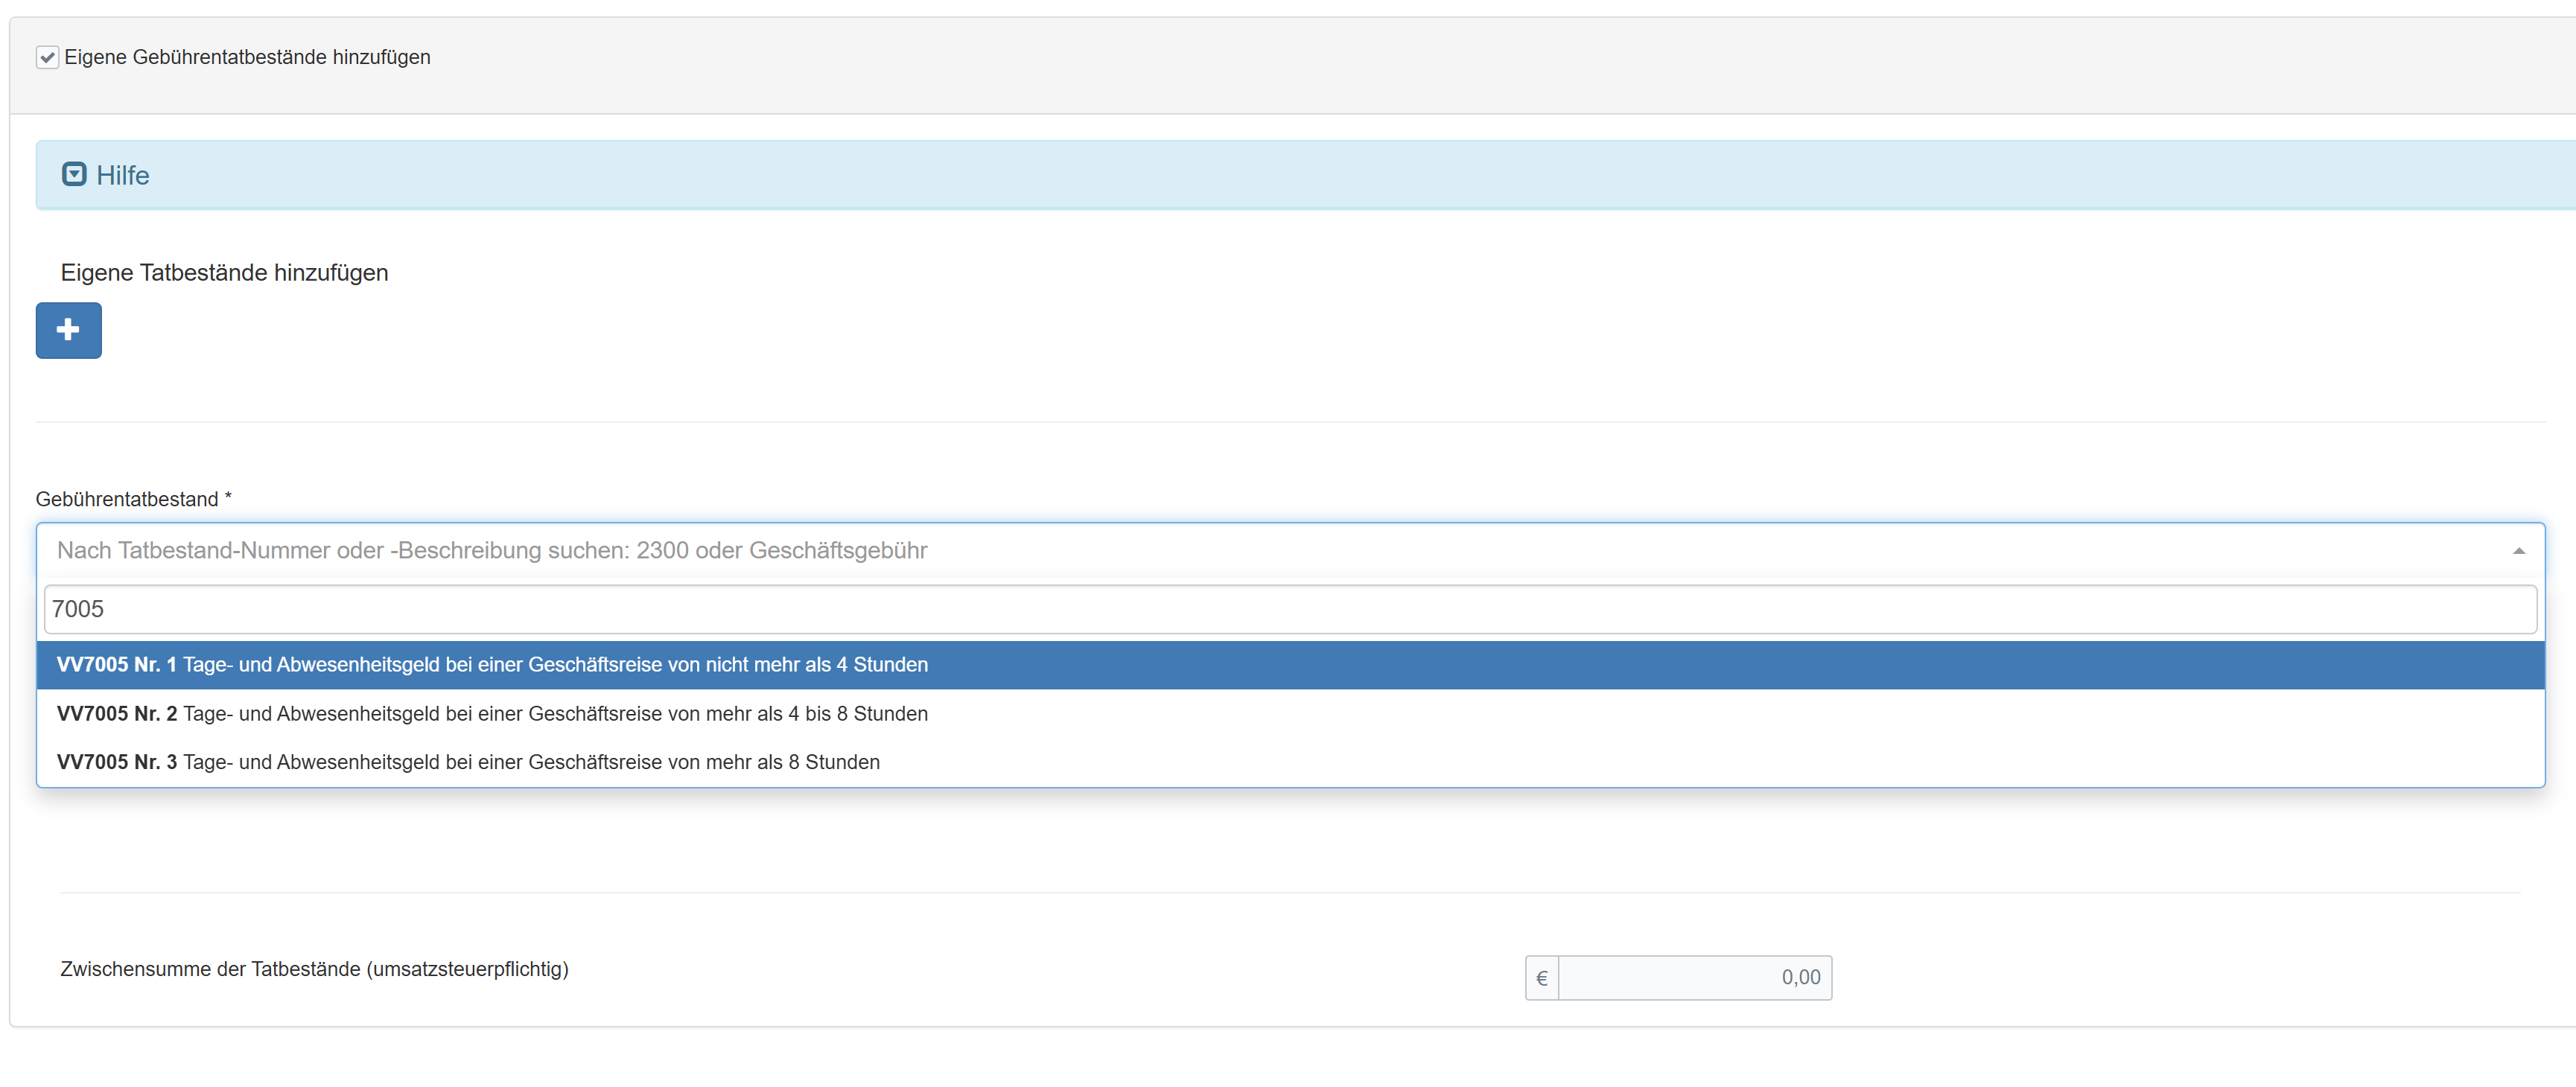2576x1087 pixels.
Task: Click the Eigene Tatbestände hinzufügen heading
Action: click(x=224, y=273)
